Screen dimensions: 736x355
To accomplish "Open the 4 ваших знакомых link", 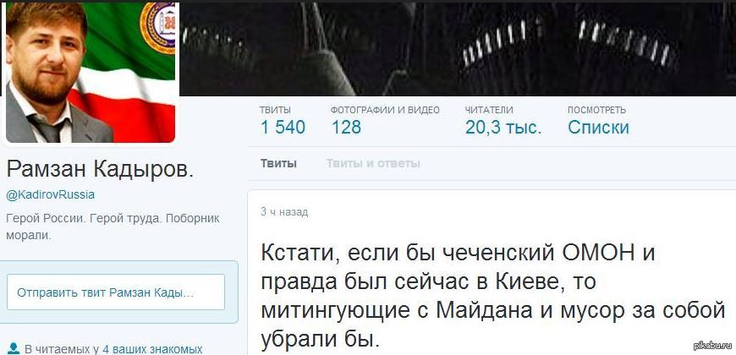I will 152,349.
